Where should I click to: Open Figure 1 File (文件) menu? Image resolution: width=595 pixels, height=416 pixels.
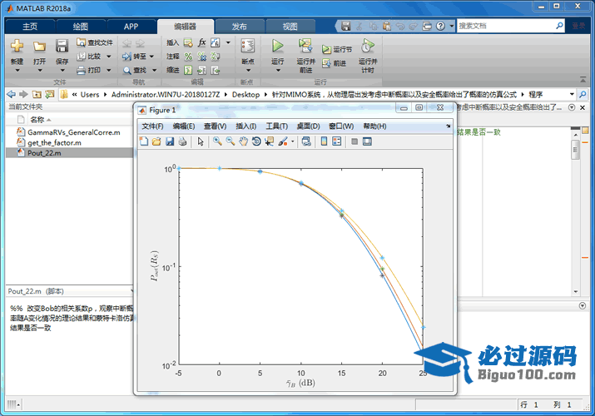tap(152, 126)
